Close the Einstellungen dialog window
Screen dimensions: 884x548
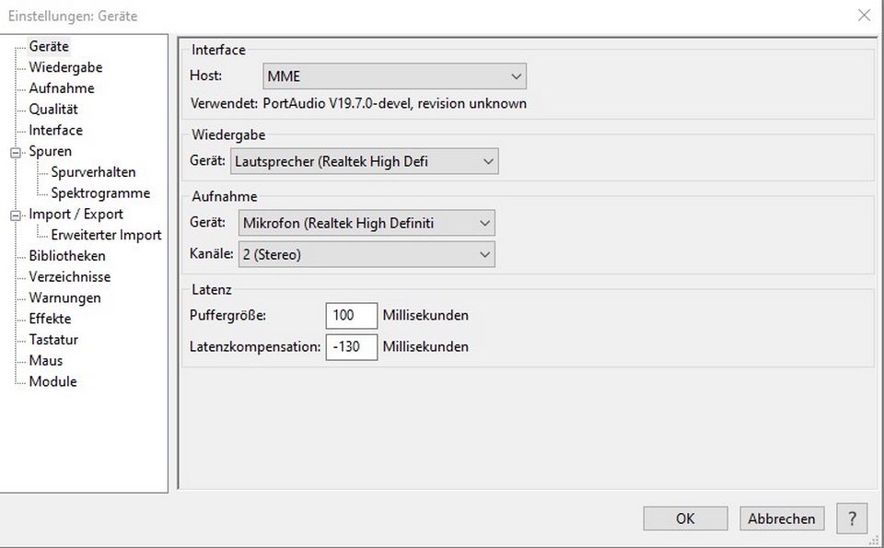coord(863,16)
